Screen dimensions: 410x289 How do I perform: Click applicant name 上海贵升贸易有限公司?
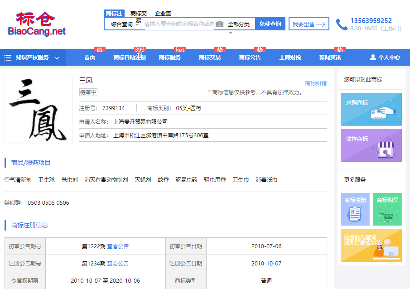(x=140, y=121)
